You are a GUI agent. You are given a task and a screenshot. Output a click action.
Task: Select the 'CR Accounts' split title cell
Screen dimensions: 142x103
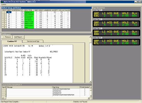click(29, 16)
